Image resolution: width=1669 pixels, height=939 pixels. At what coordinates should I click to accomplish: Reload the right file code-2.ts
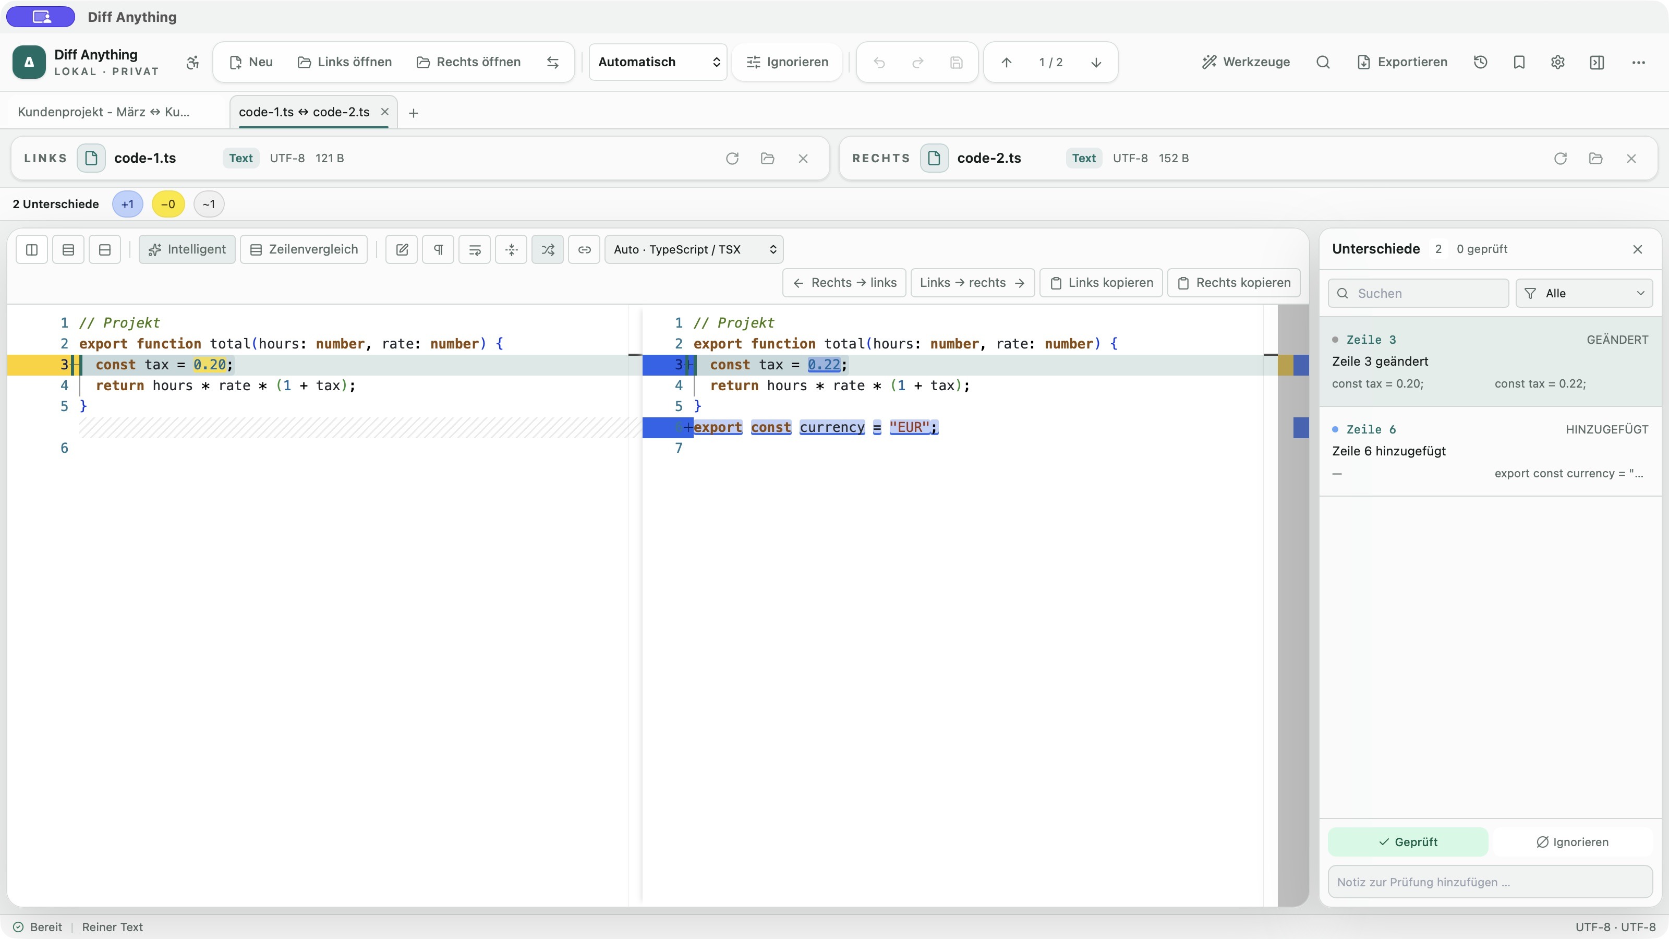click(1560, 158)
